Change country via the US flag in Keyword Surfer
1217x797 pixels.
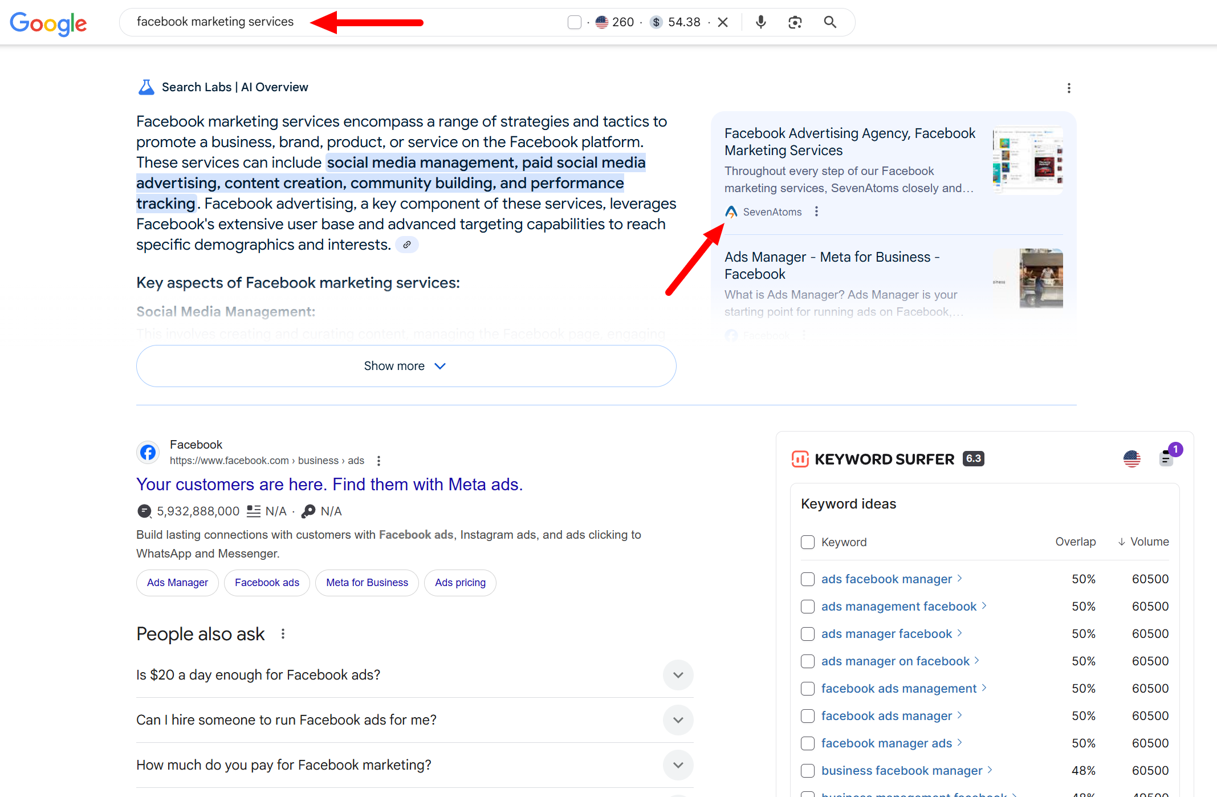[1131, 458]
